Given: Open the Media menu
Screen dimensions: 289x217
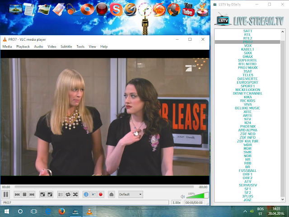Looking at the screenshot, I should [7, 47].
